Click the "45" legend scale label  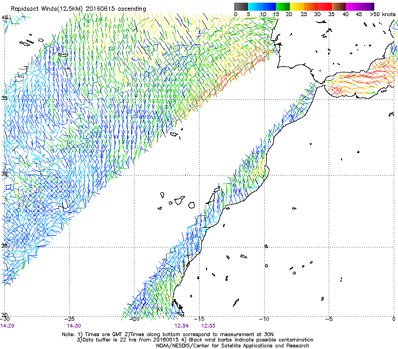coord(359,14)
